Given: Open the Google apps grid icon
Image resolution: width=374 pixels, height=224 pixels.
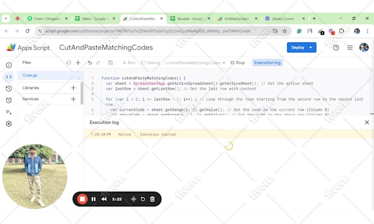Looking at the screenshot, I should pyautogui.click(x=350, y=47).
